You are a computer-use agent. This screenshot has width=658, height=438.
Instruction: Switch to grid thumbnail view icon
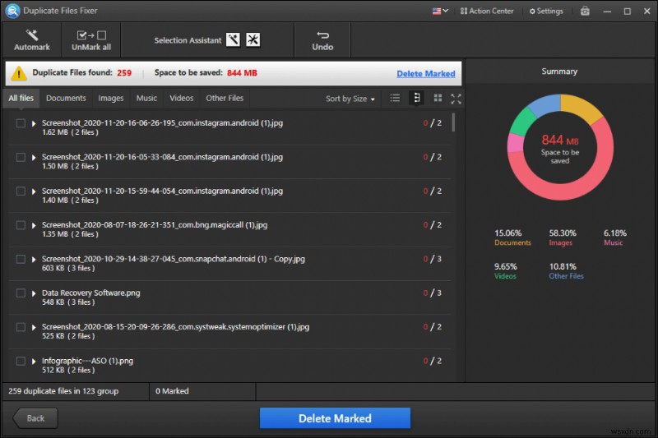(438, 98)
